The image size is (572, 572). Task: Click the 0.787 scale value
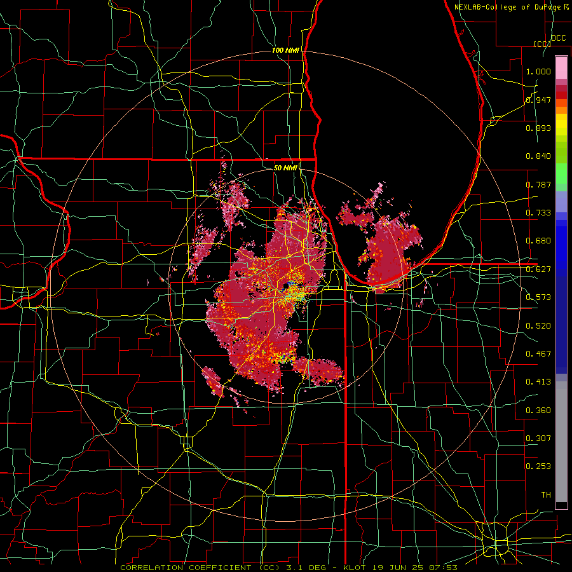click(x=538, y=184)
